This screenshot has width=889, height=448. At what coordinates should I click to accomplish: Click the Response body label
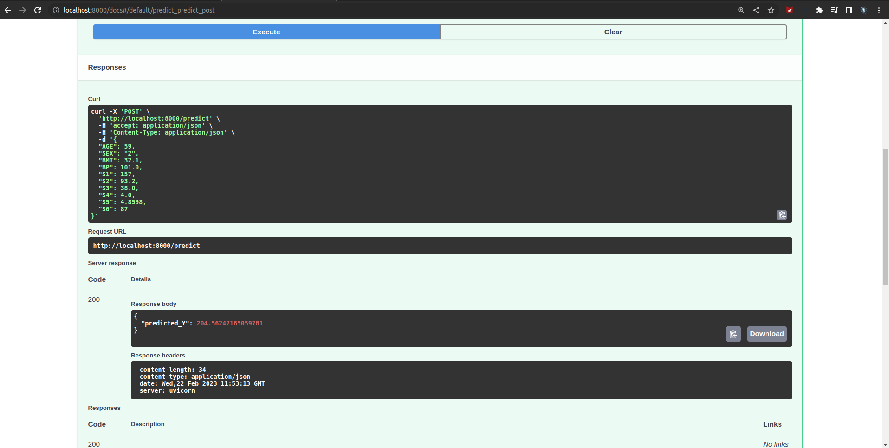tap(154, 304)
